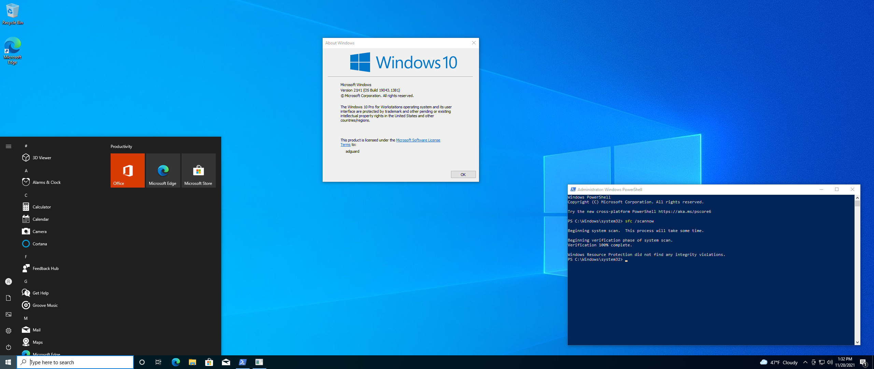Open Settings gear in Start sidebar
The height and width of the screenshot is (369, 874).
(x=9, y=331)
